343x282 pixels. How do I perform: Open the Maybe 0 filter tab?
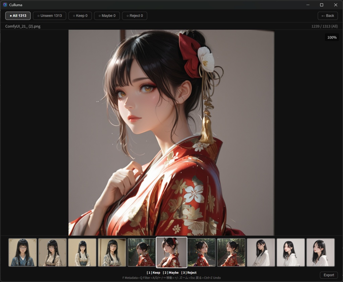pyautogui.click(x=107, y=16)
